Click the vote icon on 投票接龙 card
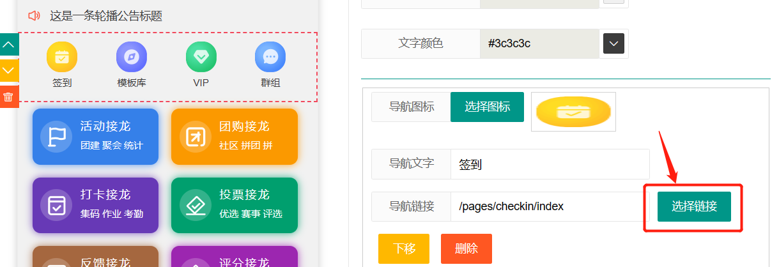Image resolution: width=779 pixels, height=267 pixels. tap(196, 206)
